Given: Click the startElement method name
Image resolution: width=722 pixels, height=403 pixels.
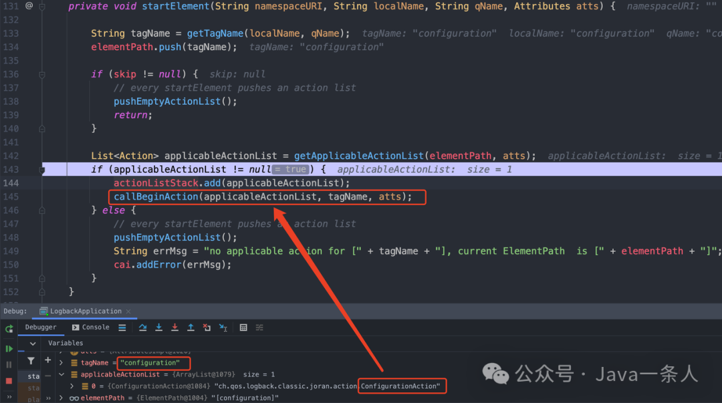Looking at the screenshot, I should (175, 7).
